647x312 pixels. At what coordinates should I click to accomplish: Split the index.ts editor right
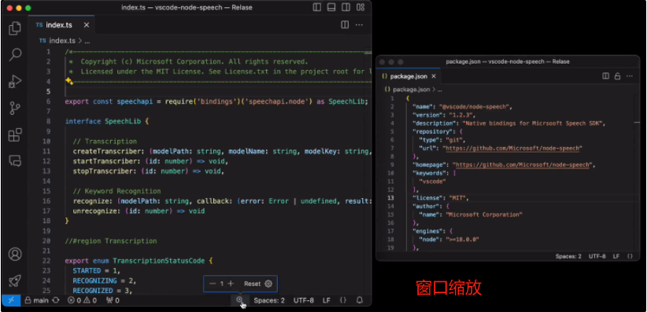tap(345, 24)
